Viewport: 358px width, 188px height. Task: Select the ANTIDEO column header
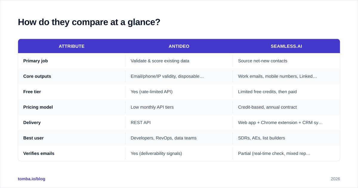179,46
